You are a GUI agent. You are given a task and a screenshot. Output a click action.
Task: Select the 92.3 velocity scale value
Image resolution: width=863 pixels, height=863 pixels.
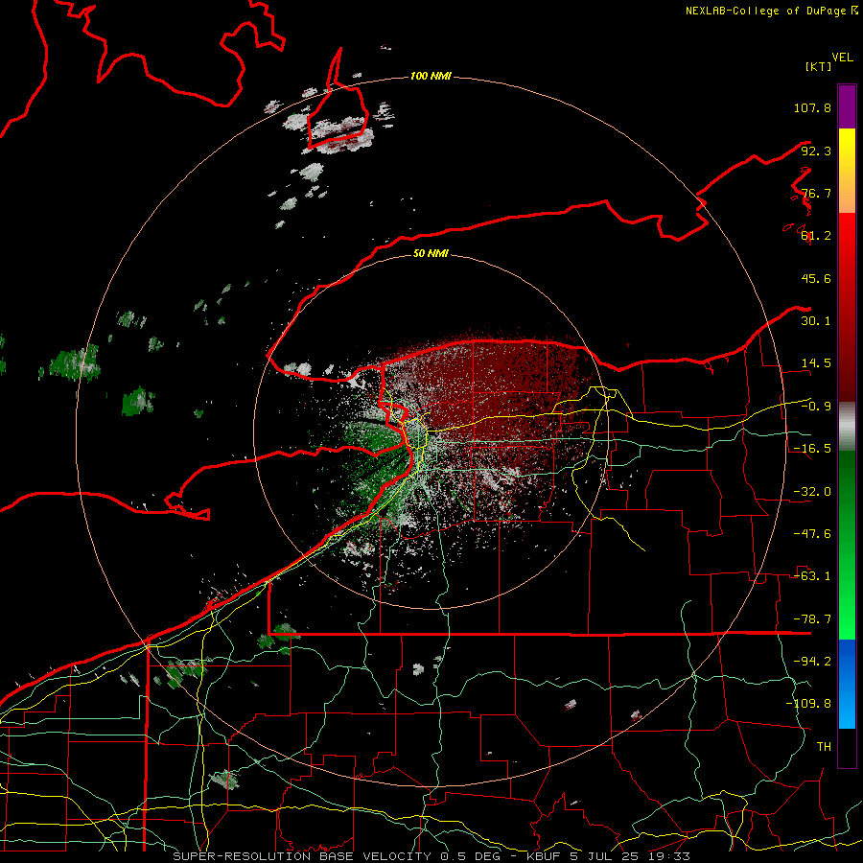816,151
